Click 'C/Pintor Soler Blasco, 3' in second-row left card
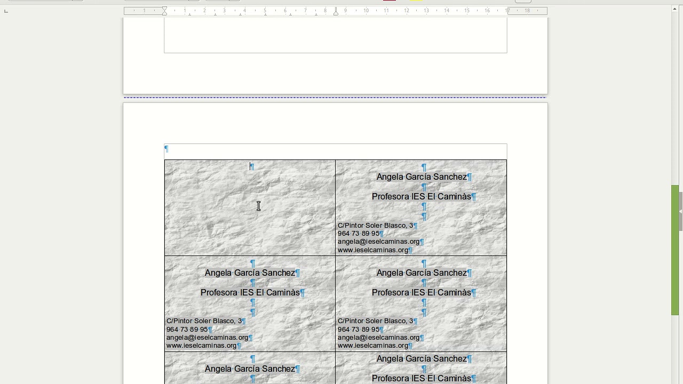This screenshot has height=384, width=683. (204, 321)
